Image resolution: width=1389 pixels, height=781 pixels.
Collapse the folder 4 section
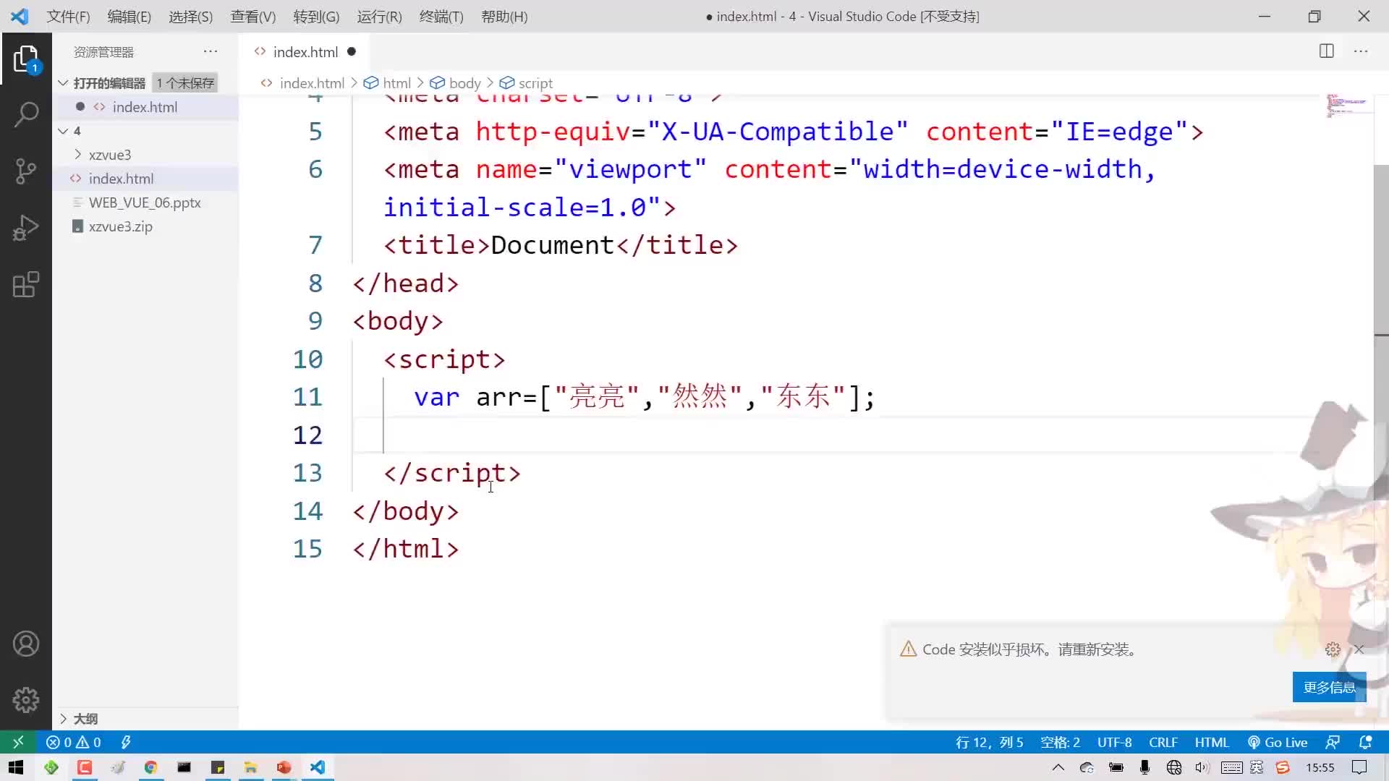tap(77, 131)
